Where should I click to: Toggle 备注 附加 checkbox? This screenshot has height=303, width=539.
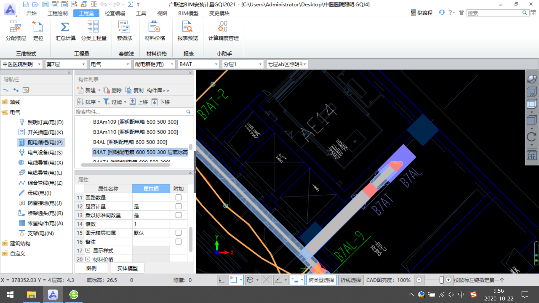[x=179, y=242]
